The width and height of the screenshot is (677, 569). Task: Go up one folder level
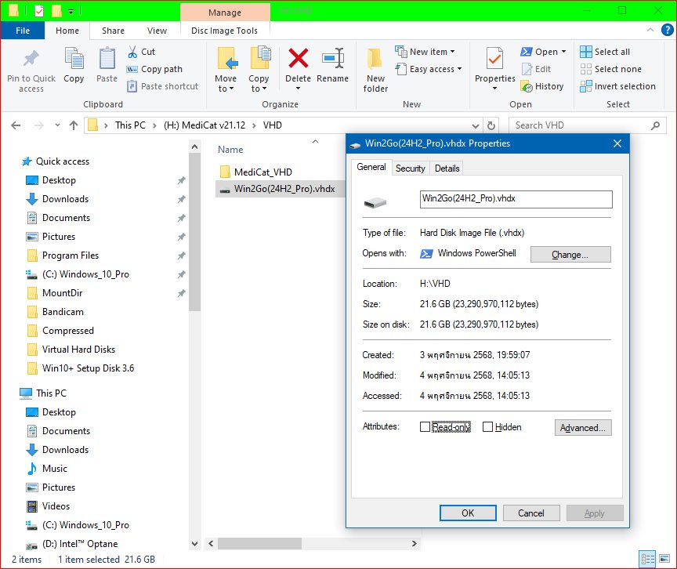tap(74, 125)
